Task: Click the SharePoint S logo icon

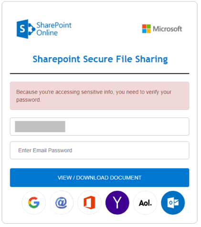Action: [26, 29]
